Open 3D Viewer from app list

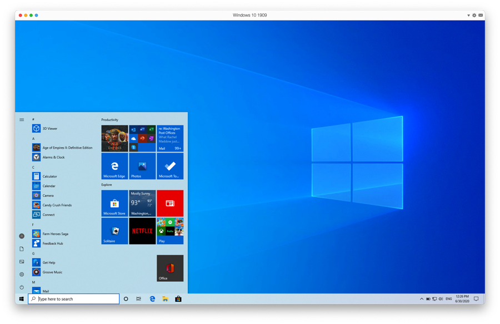point(62,128)
